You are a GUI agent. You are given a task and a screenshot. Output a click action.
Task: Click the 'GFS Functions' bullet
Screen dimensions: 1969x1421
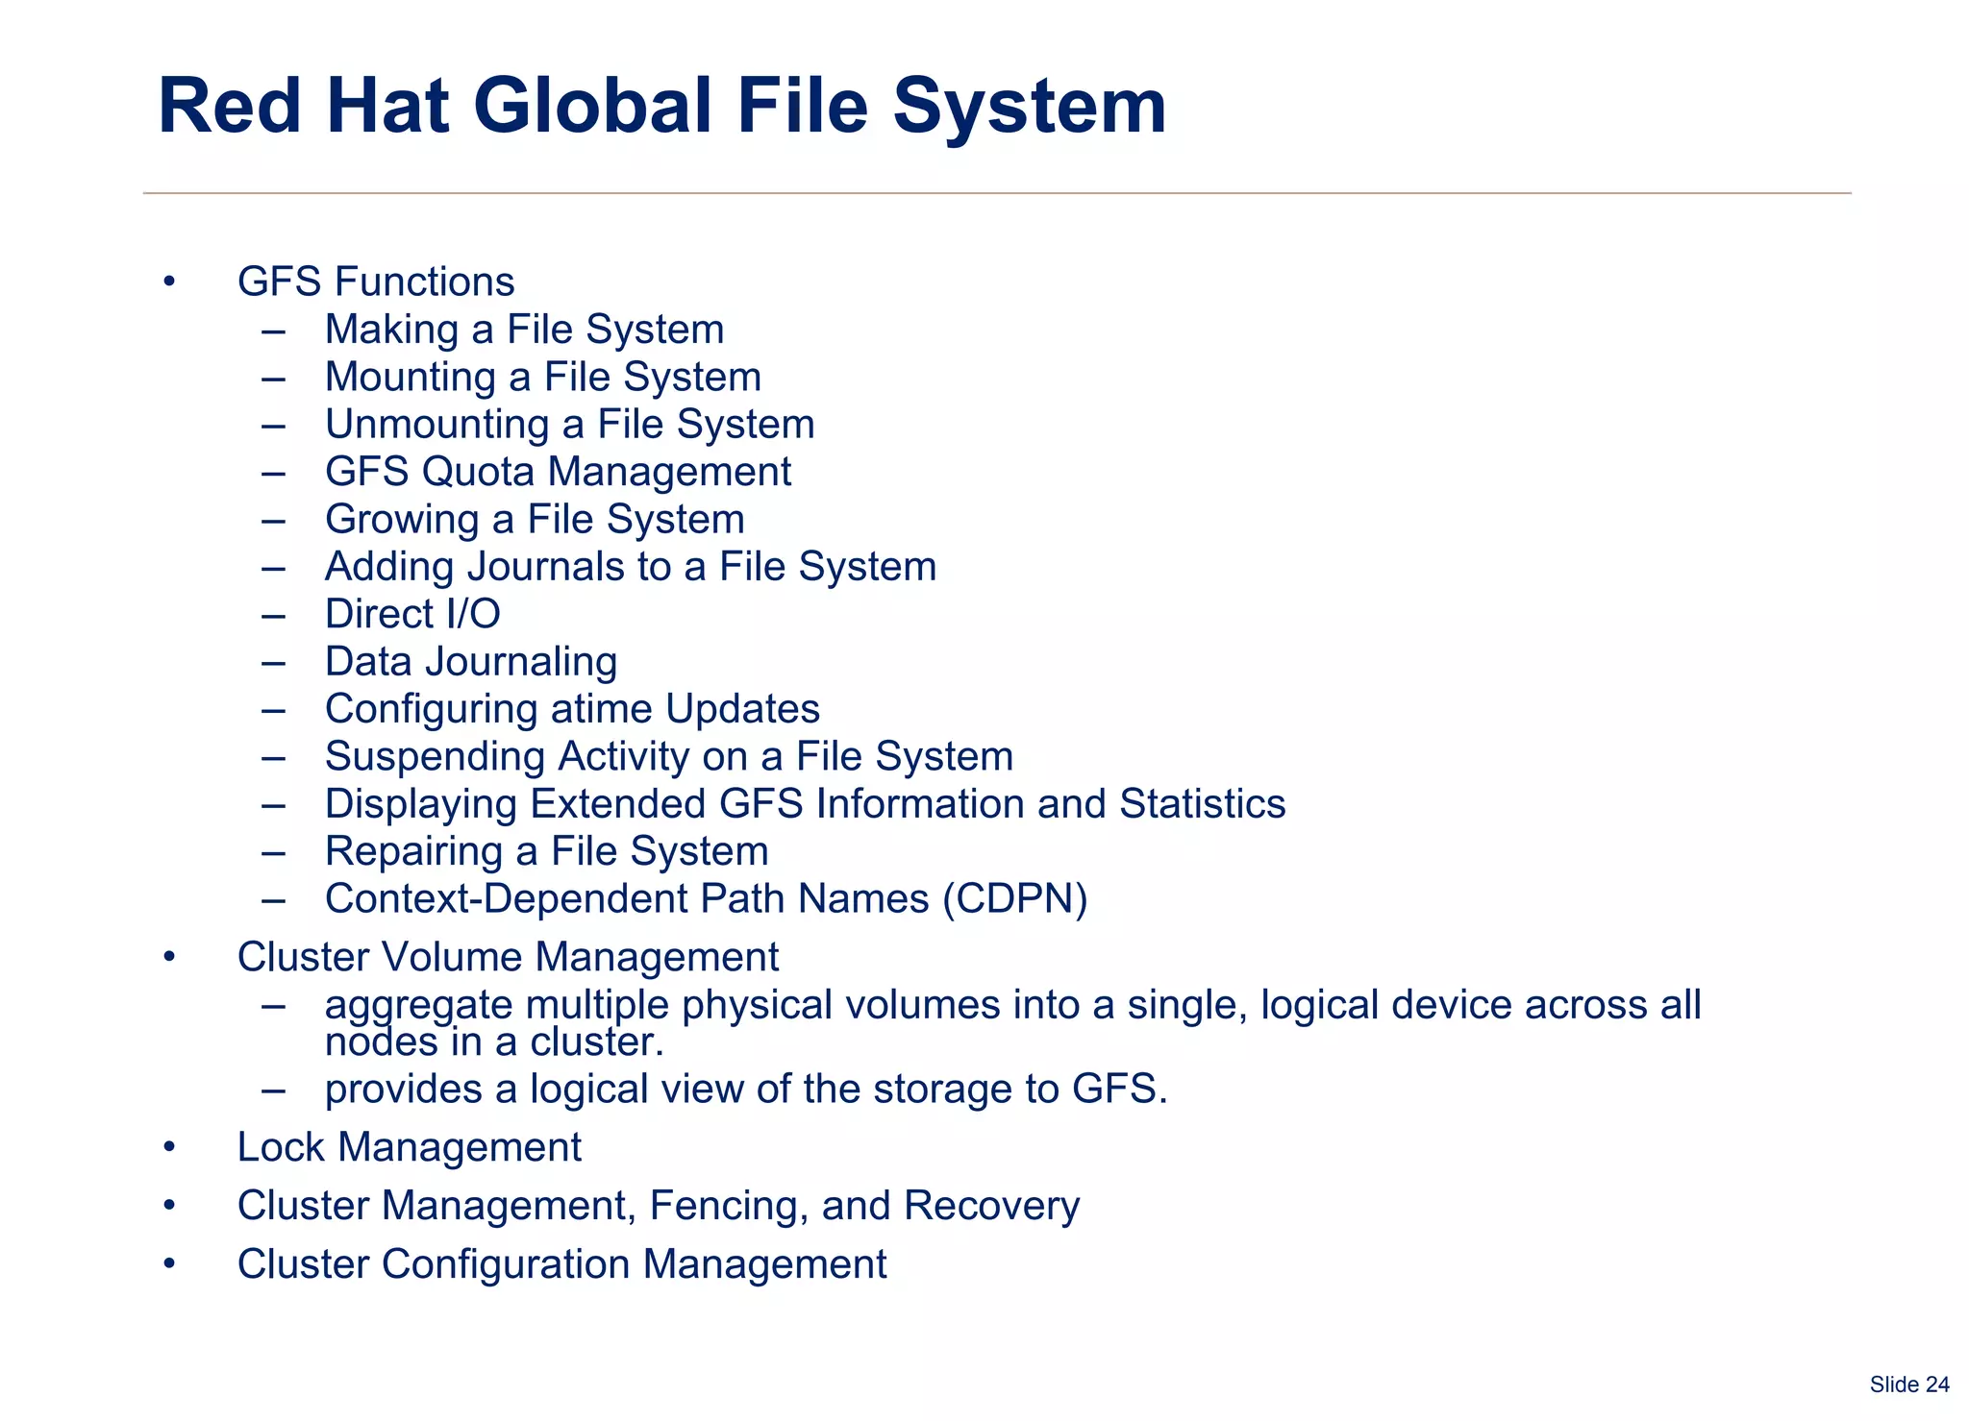pos(376,282)
